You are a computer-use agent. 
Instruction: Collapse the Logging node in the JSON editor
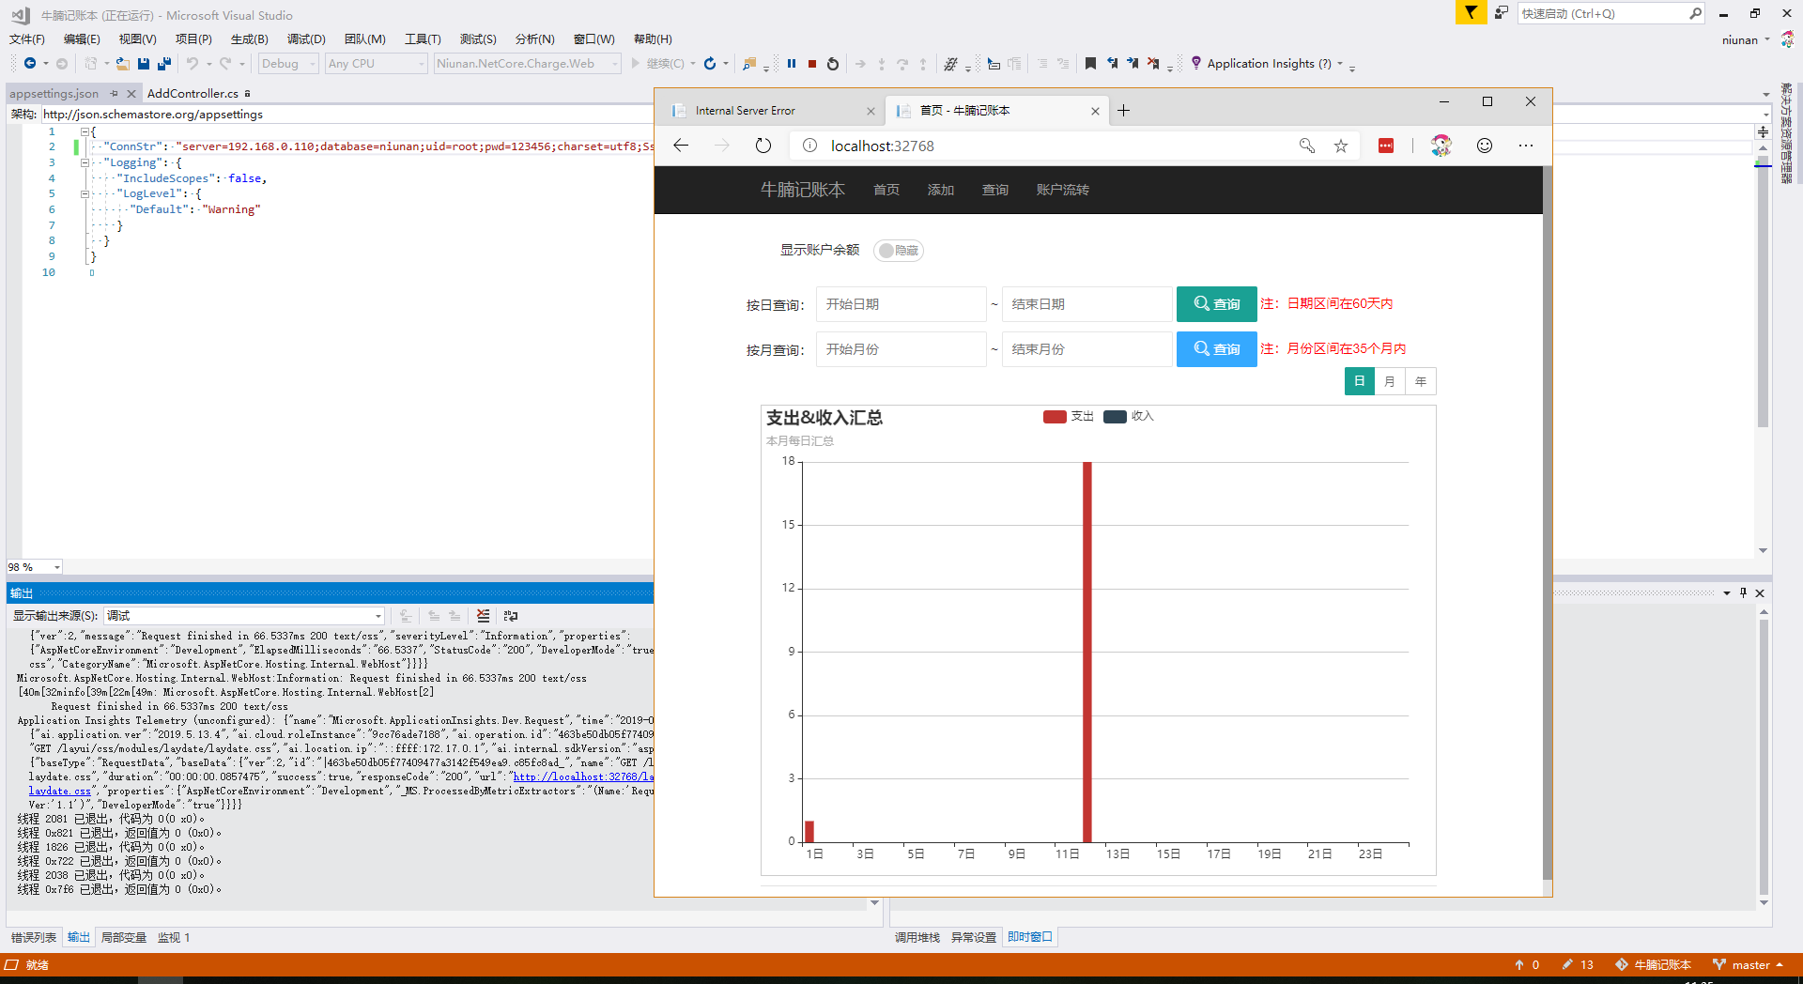click(85, 162)
